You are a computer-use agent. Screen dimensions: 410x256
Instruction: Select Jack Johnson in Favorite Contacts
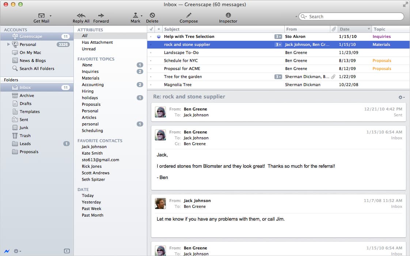pyautogui.click(x=94, y=147)
